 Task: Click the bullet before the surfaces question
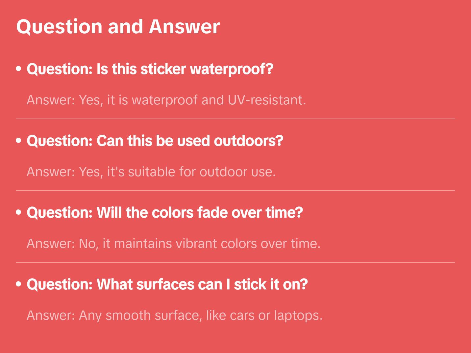[x=19, y=285]
